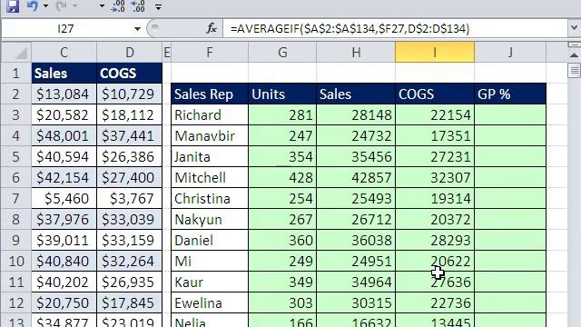Click the Name Box showing I27

pyautogui.click(x=66, y=28)
